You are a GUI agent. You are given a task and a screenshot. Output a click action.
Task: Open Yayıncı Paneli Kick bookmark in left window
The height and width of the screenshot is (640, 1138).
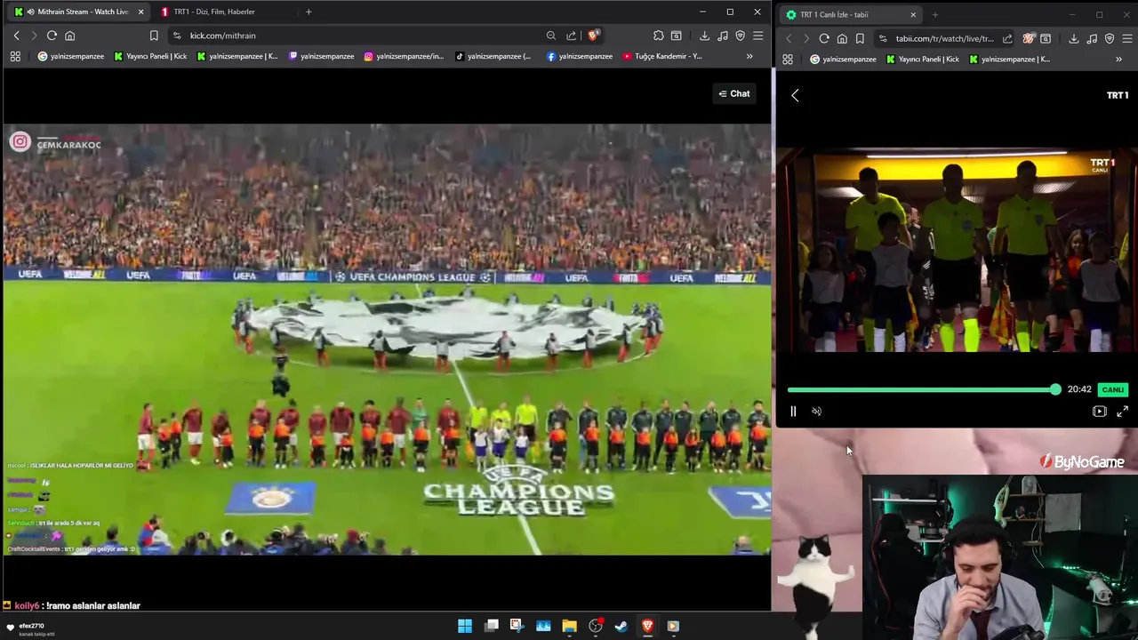coord(150,56)
